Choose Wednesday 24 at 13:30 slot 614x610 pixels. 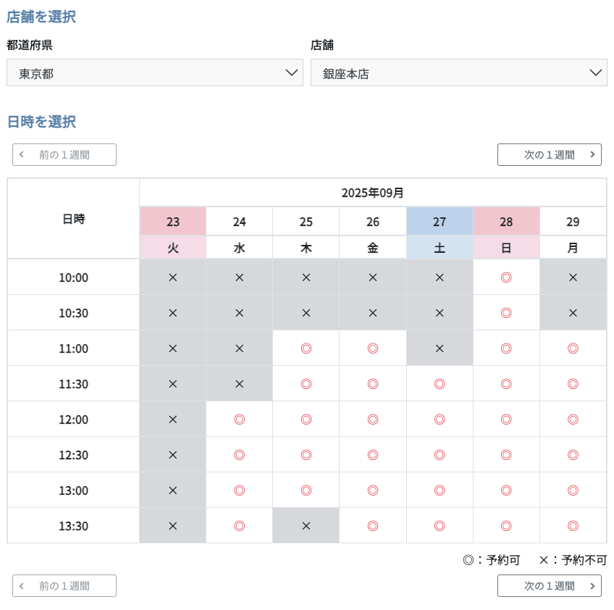click(240, 526)
